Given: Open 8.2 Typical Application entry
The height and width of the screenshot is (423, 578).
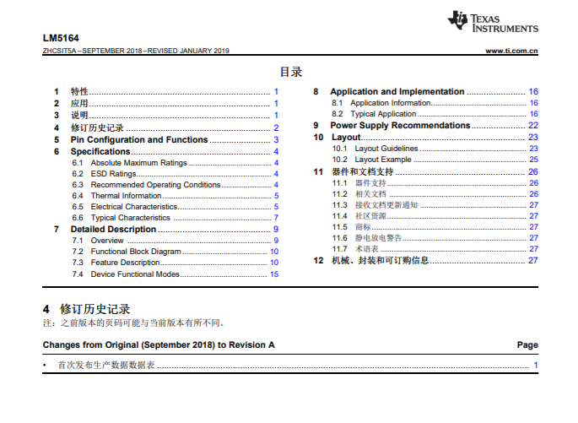Looking at the screenshot, I should pyautogui.click(x=435, y=114).
